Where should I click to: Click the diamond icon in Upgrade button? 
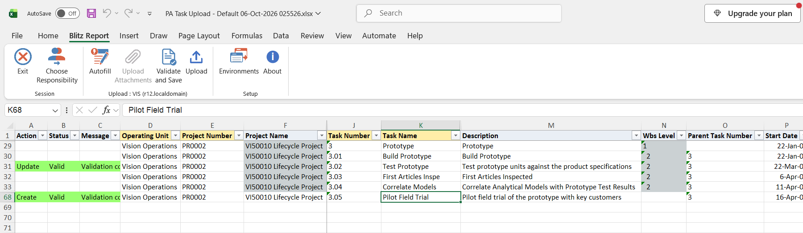pyautogui.click(x=717, y=13)
